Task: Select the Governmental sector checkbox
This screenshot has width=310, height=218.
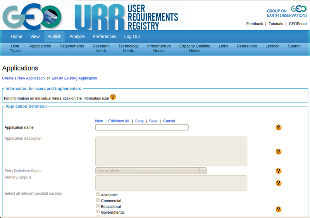Action: coord(98,212)
